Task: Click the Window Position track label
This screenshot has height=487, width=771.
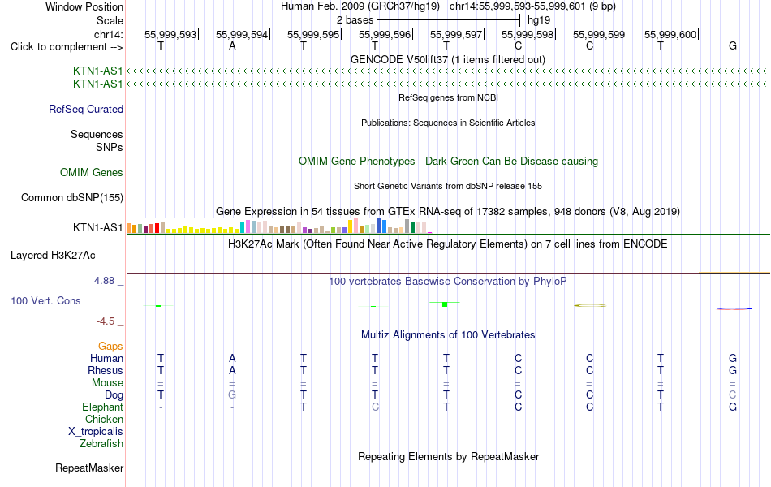Action: click(84, 6)
